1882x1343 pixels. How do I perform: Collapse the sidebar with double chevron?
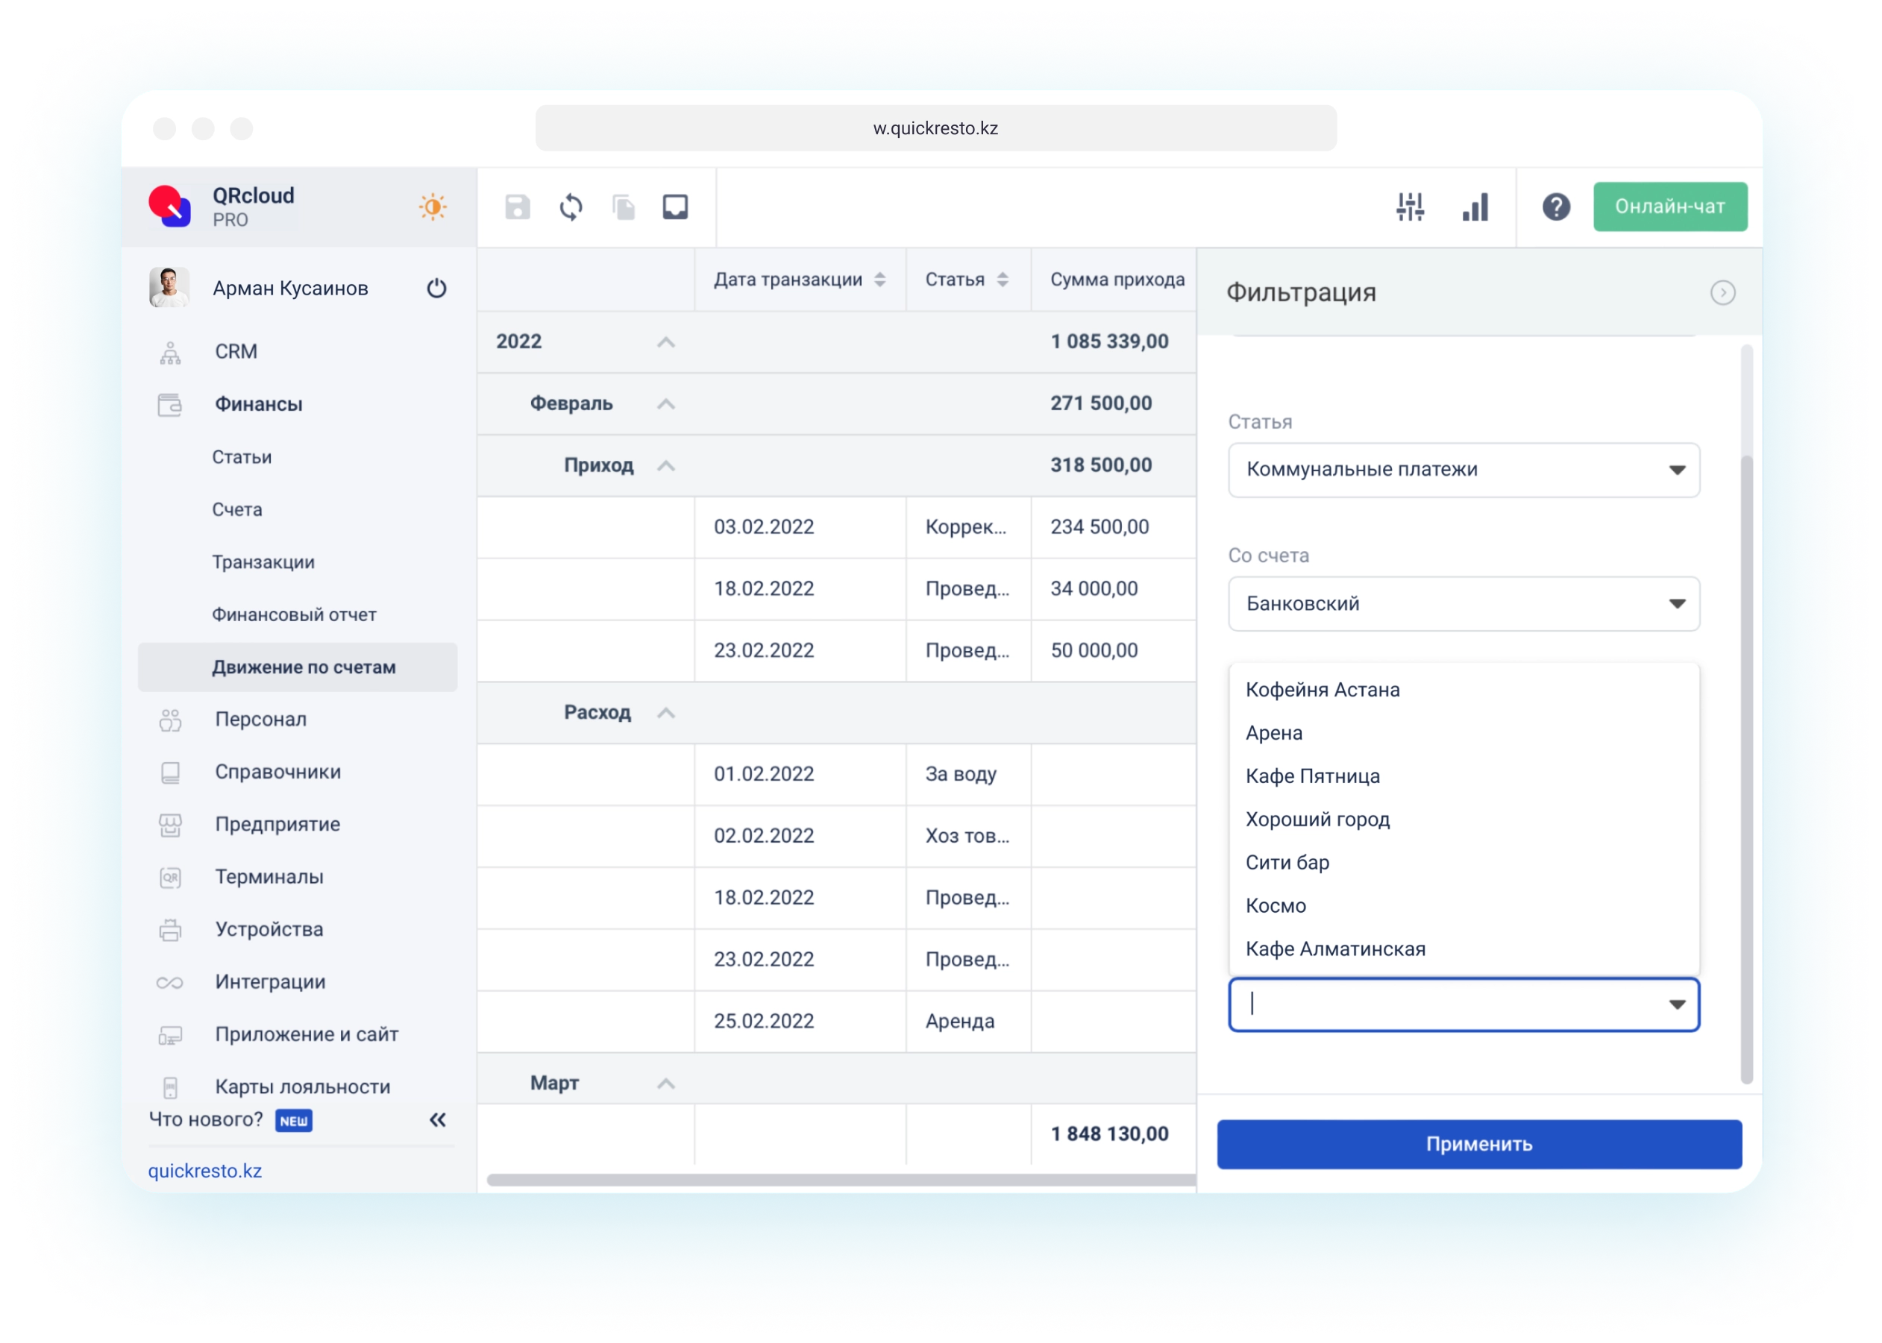point(438,1120)
